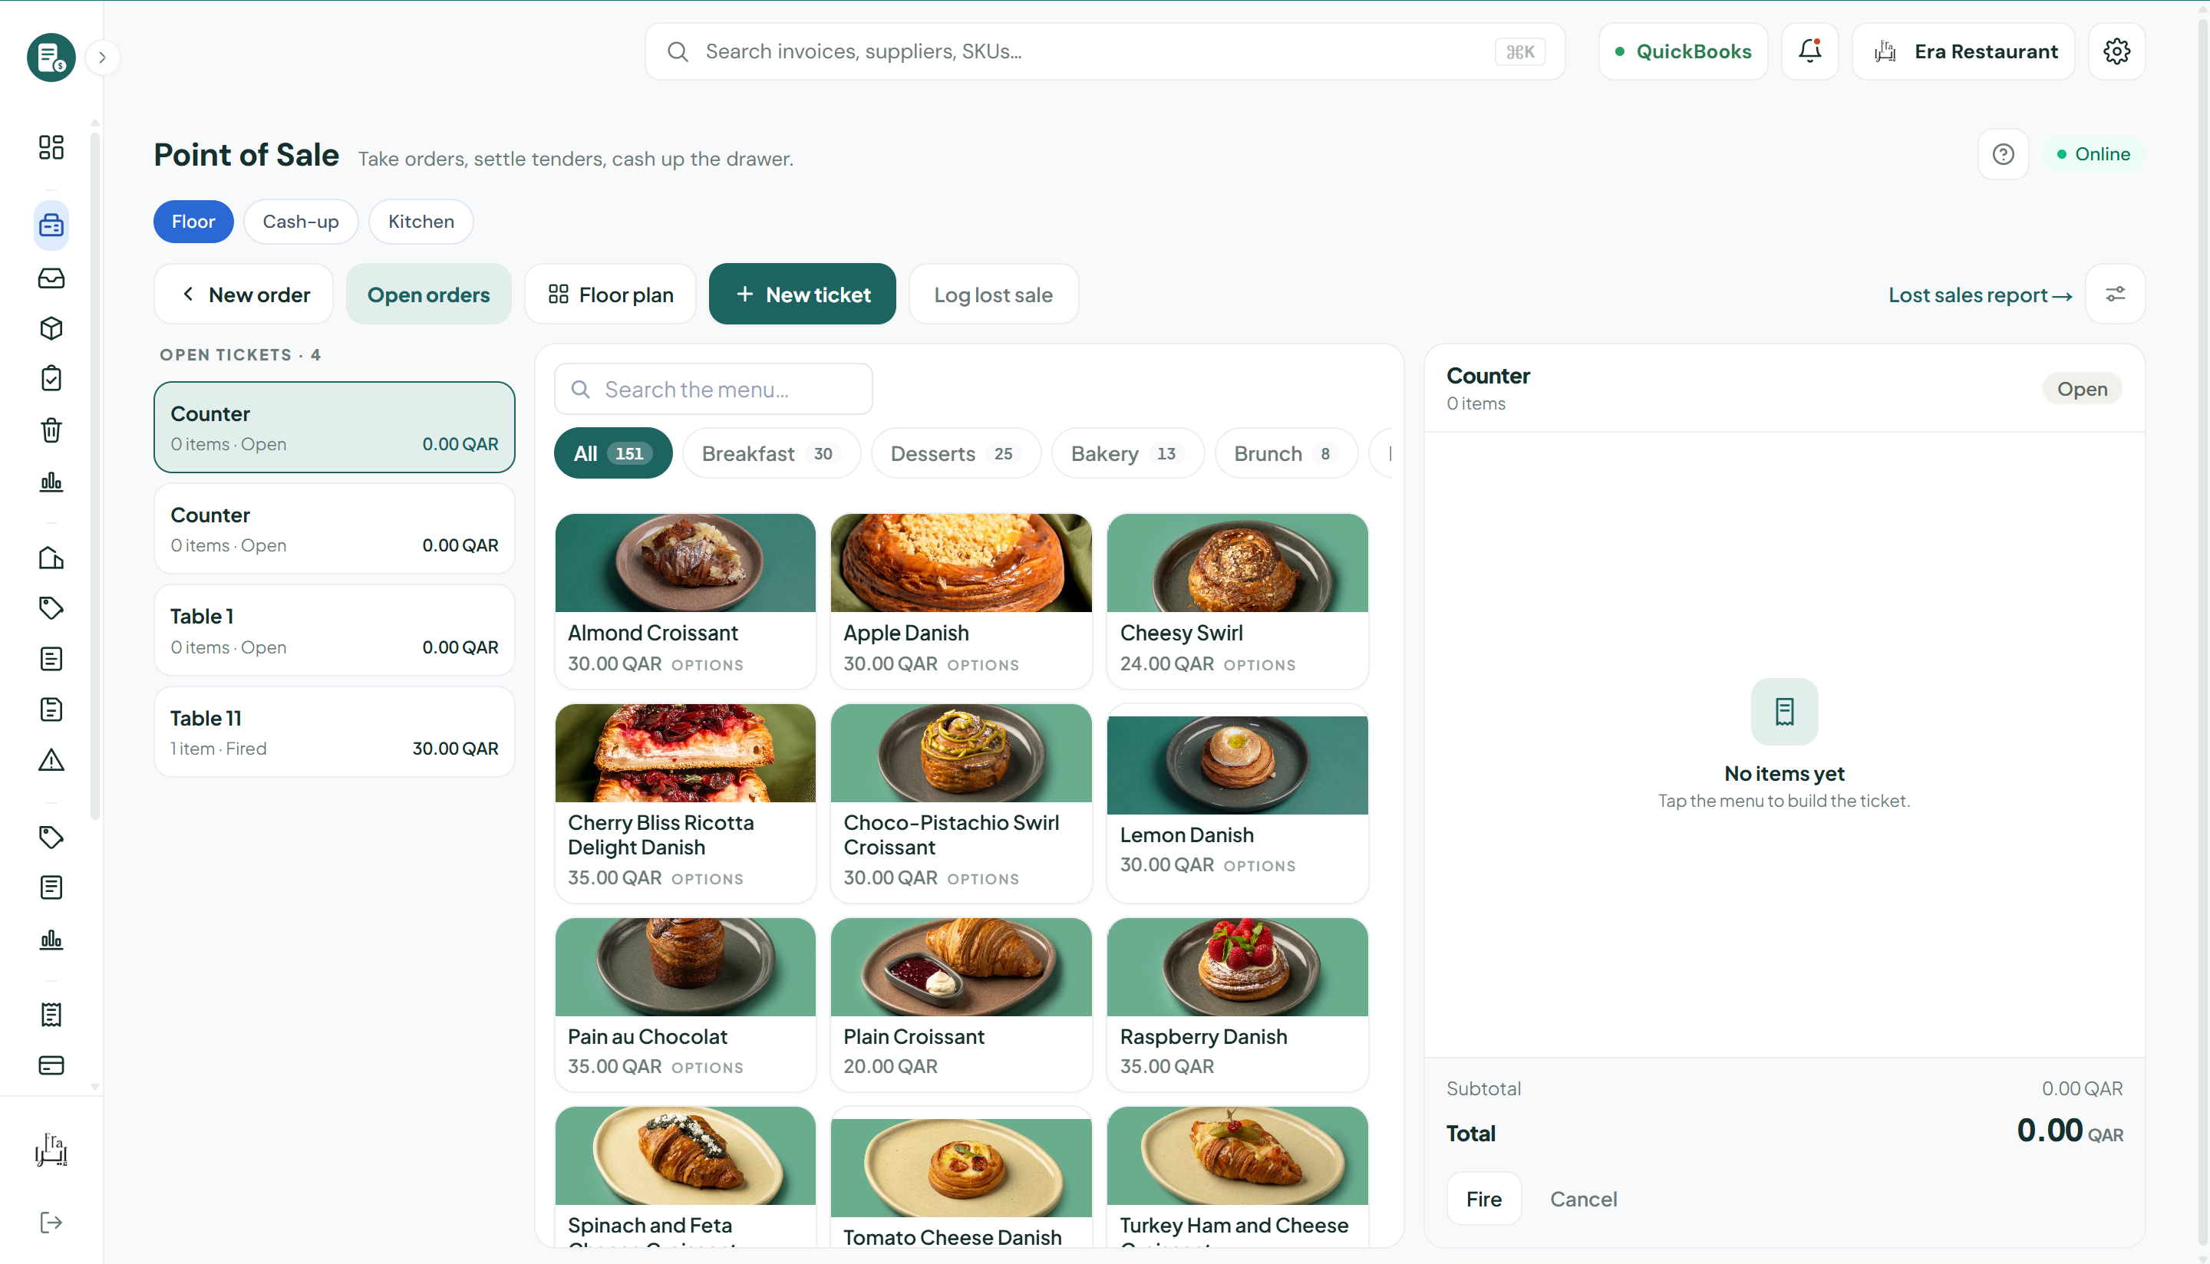The image size is (2210, 1264).
Task: Add Apple Danish to the ticket
Action: click(962, 601)
